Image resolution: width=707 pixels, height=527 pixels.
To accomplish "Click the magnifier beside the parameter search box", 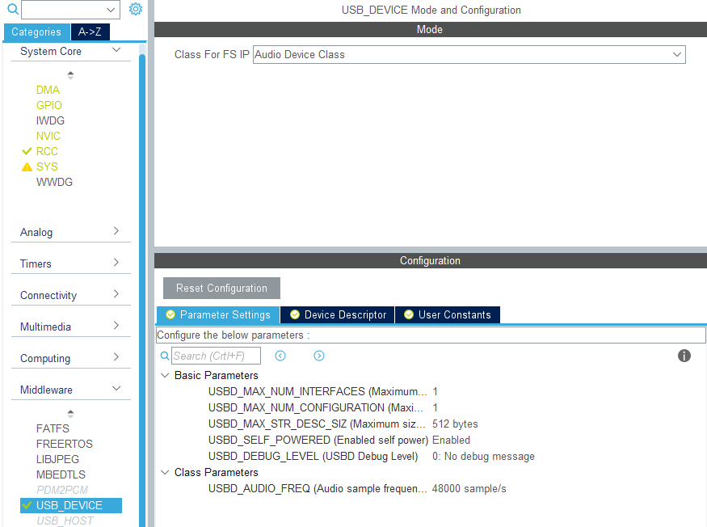I will point(165,356).
